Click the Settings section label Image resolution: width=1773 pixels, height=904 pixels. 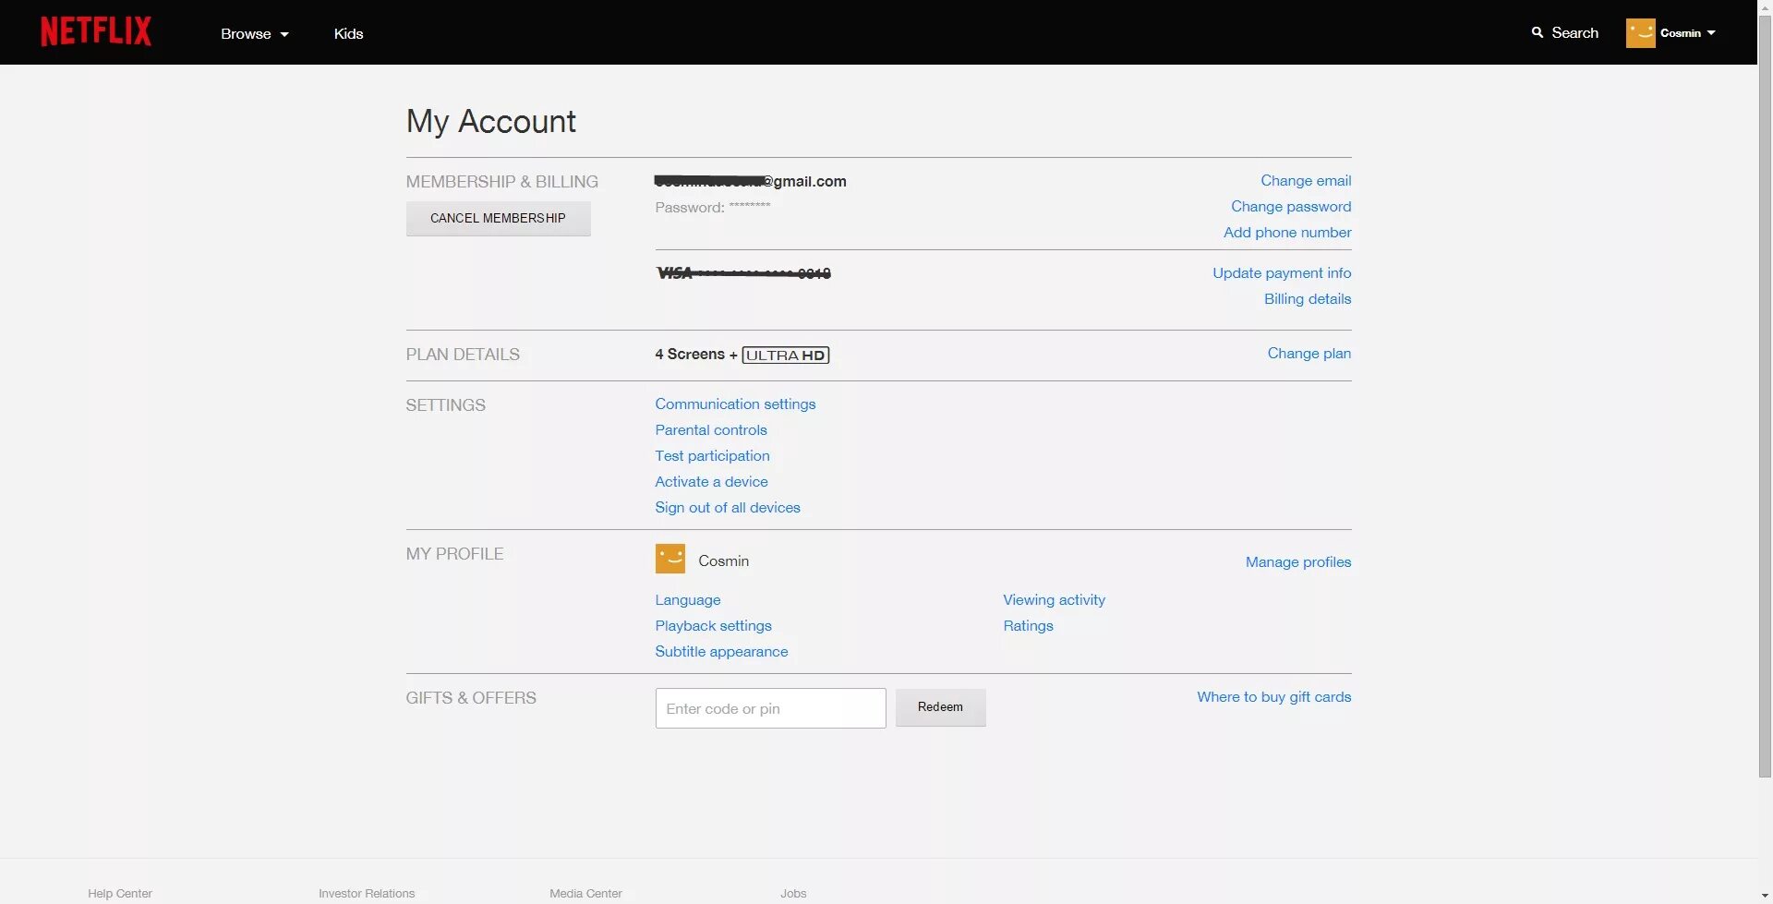[446, 405]
